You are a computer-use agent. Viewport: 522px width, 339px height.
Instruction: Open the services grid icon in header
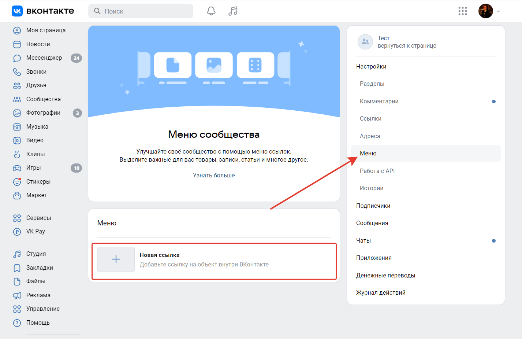coord(463,11)
